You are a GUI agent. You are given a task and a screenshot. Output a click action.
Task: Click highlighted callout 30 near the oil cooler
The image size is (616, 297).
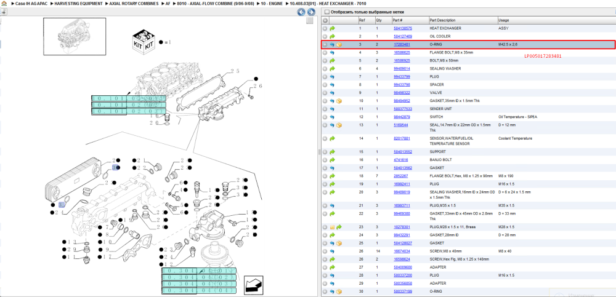[116, 167]
